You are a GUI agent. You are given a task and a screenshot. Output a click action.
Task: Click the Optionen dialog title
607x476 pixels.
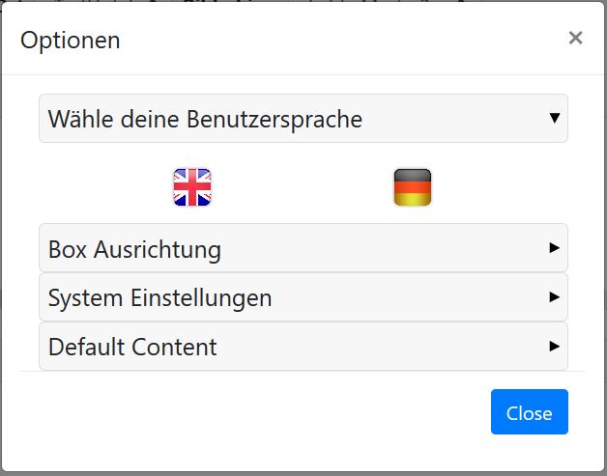coord(71,40)
